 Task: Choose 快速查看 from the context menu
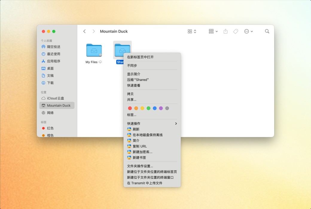(x=152, y=85)
